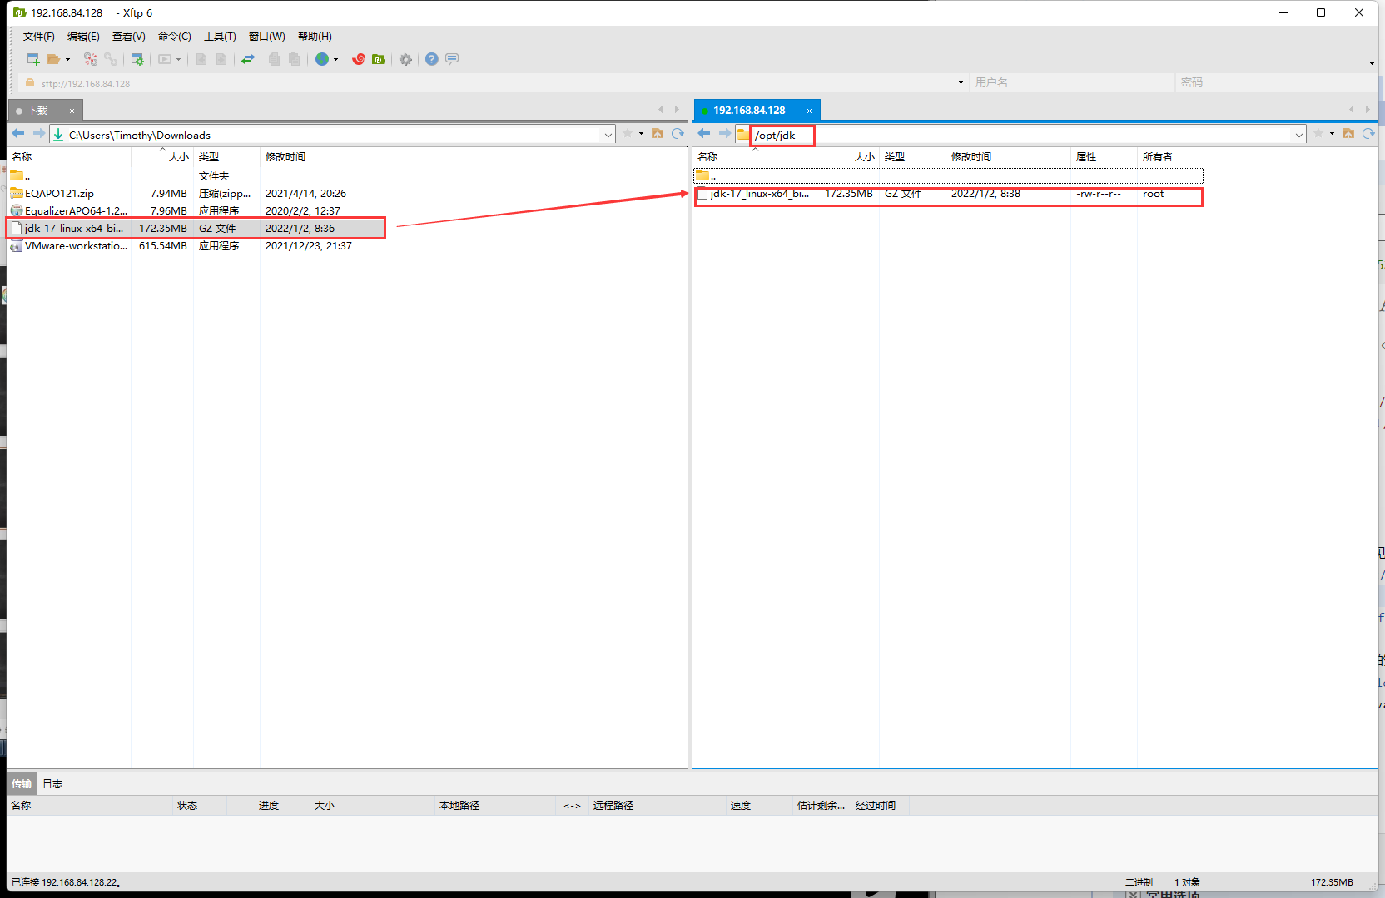
Task: Refresh the remote pane
Action: pos(1368,134)
